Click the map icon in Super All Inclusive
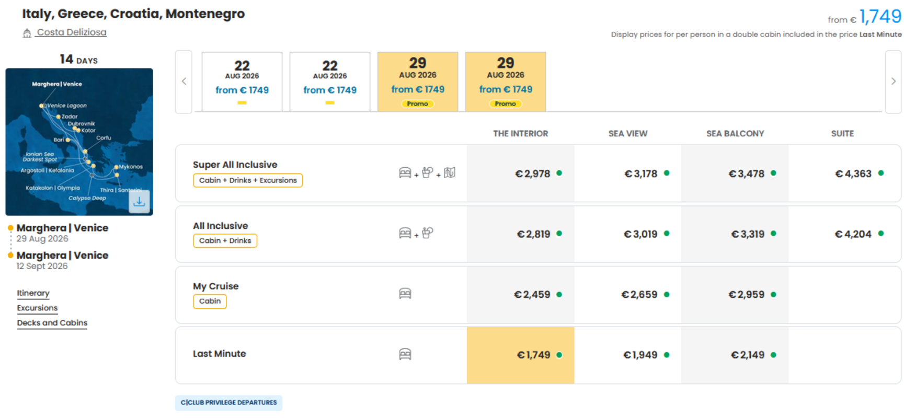Screen dimensions: 904x418 click(450, 172)
